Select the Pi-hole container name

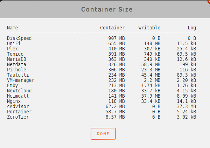(x=16, y=70)
